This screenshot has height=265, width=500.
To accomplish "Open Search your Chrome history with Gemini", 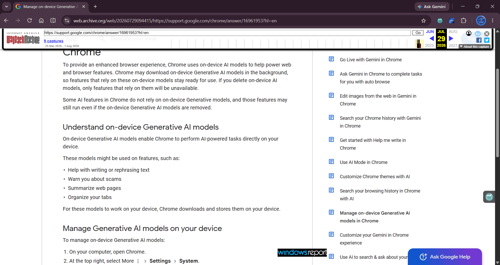I will click(380, 122).
